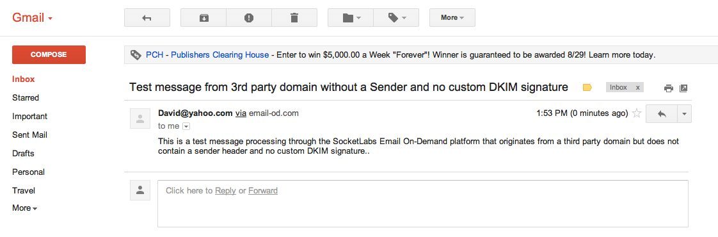Click inside the reply text box

(x=422, y=204)
